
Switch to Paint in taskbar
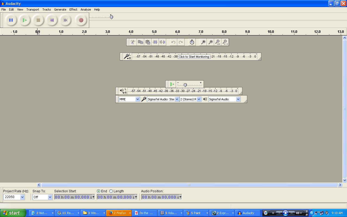click(196, 213)
